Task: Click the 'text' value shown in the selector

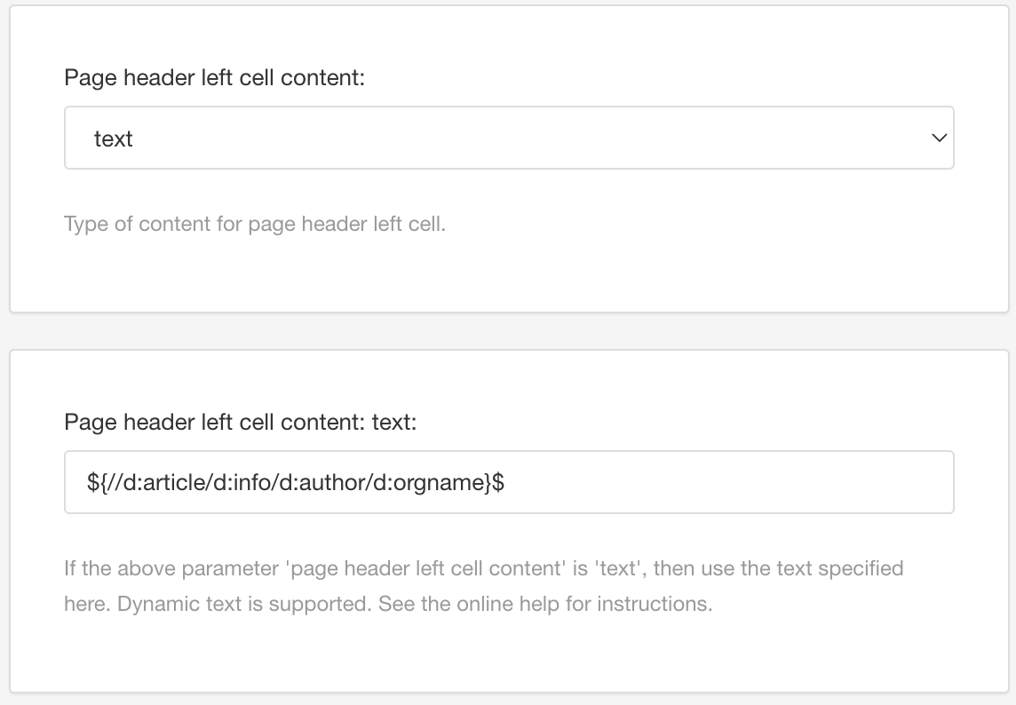Action: (x=114, y=138)
